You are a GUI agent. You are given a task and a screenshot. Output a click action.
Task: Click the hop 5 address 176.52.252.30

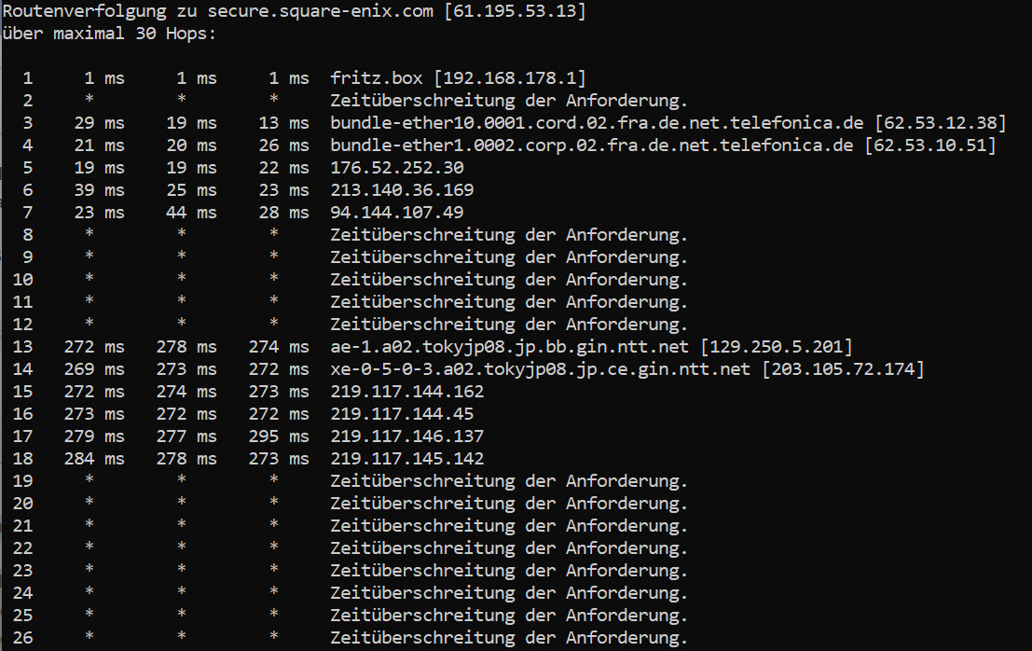pos(397,168)
